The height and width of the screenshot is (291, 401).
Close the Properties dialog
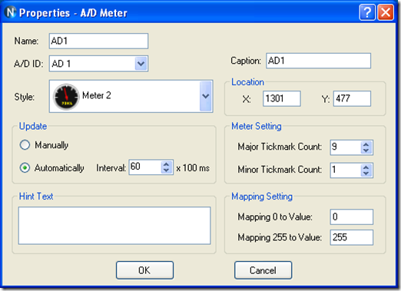pos(386,12)
